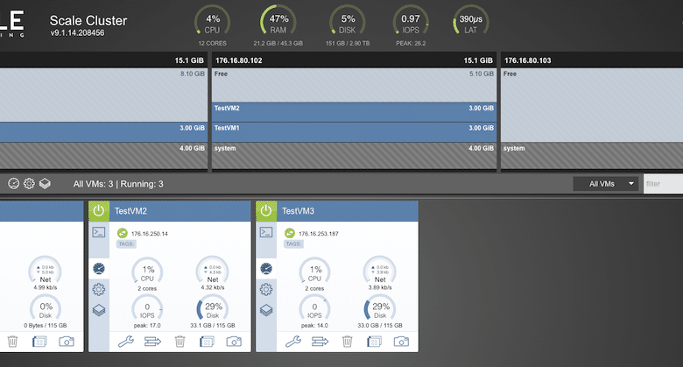Click the TAGS label on TestVM2
The image size is (683, 367).
pyautogui.click(x=126, y=244)
